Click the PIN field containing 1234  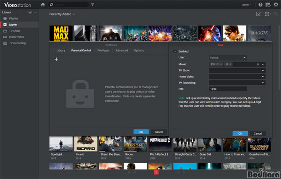(x=228, y=89)
